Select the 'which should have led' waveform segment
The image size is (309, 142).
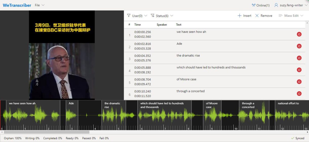tap(164, 115)
